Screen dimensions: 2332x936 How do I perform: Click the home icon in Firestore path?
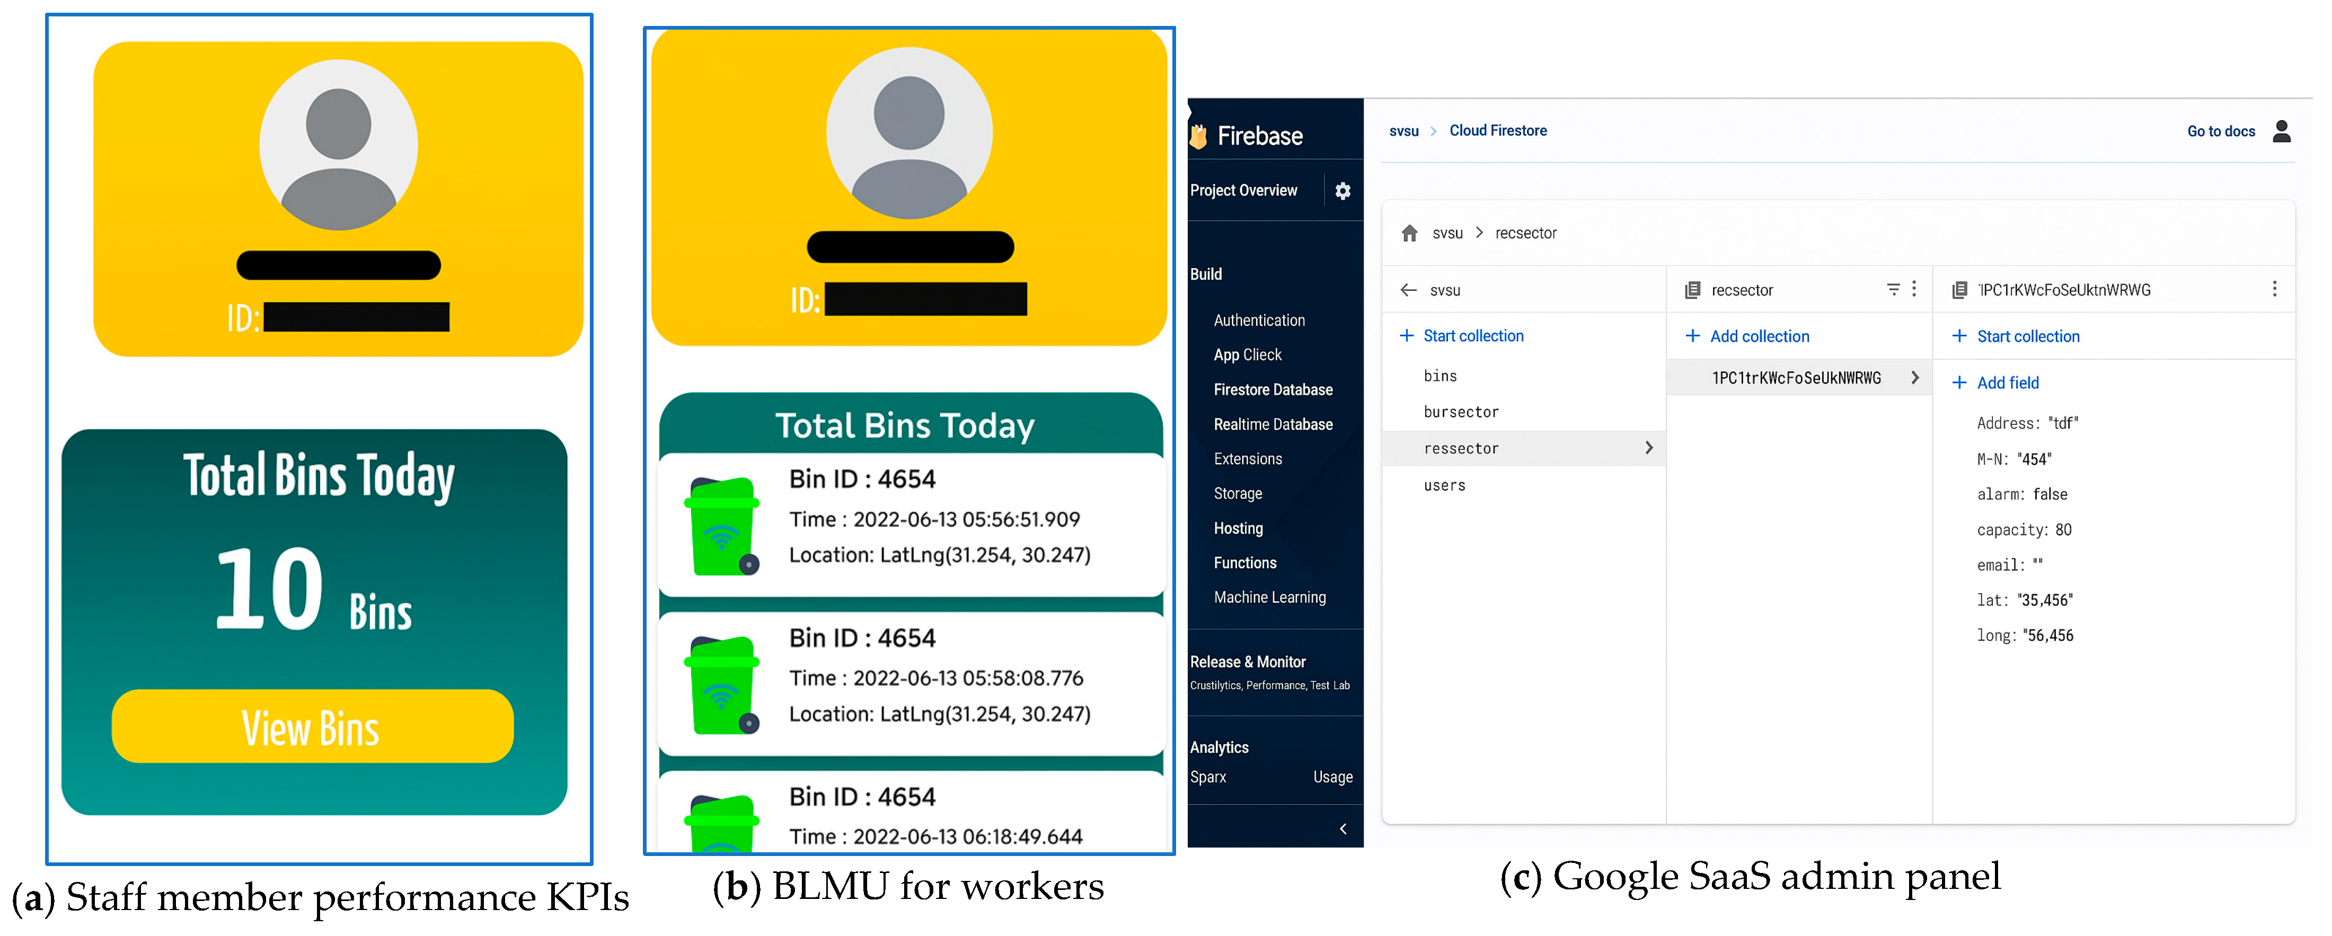[1409, 234]
